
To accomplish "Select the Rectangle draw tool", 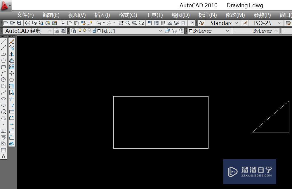I will pos(4,67).
